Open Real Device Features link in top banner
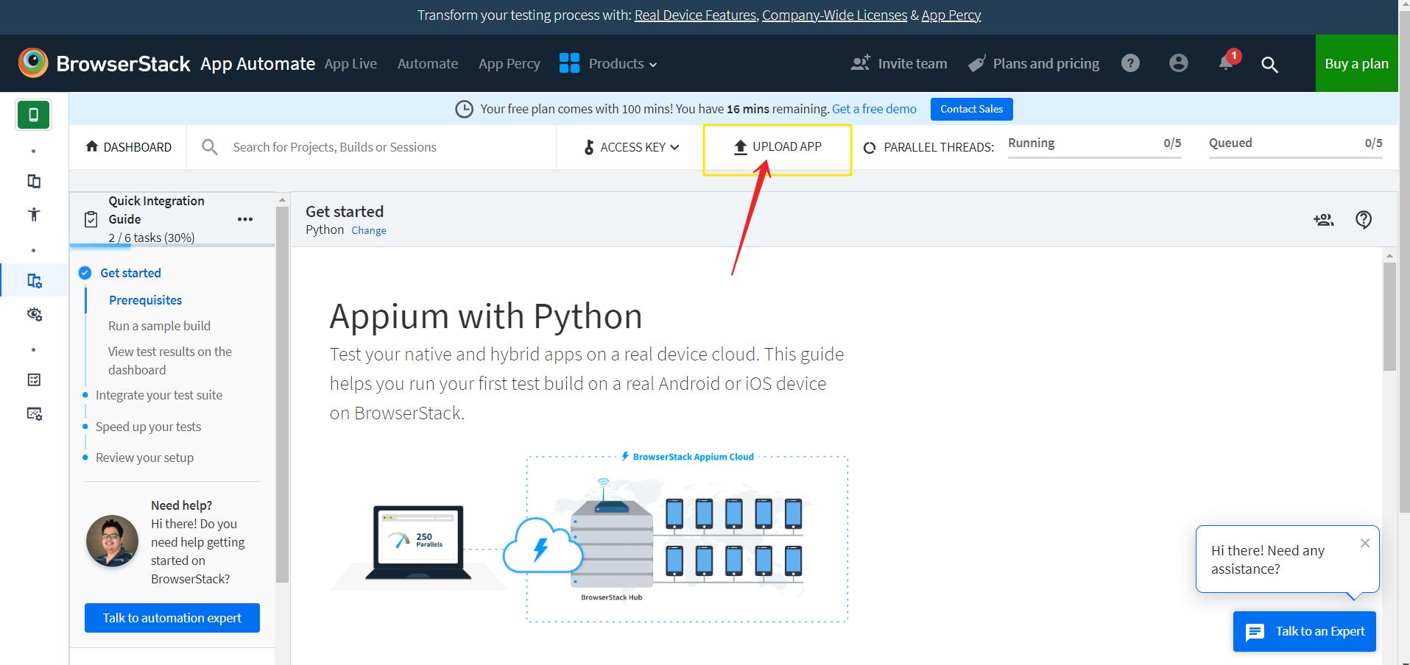Image resolution: width=1410 pixels, height=665 pixels. [x=695, y=15]
